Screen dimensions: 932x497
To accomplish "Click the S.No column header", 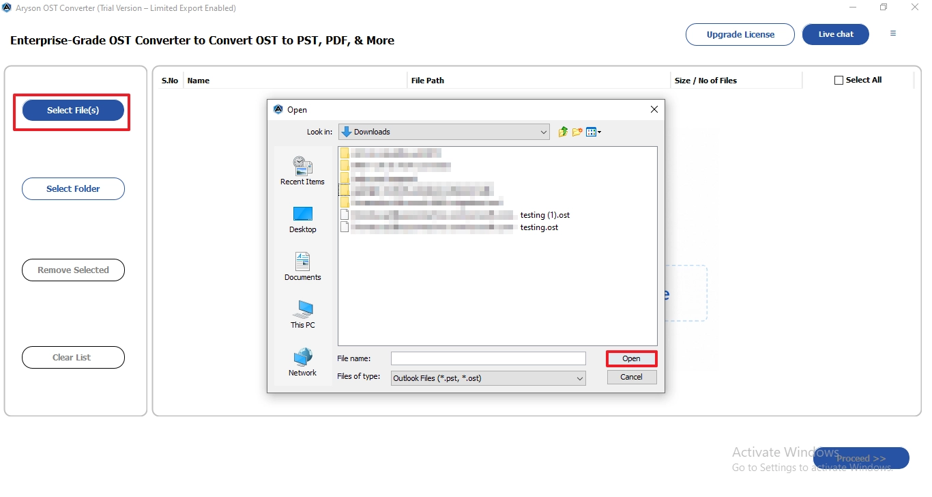I will click(x=170, y=81).
